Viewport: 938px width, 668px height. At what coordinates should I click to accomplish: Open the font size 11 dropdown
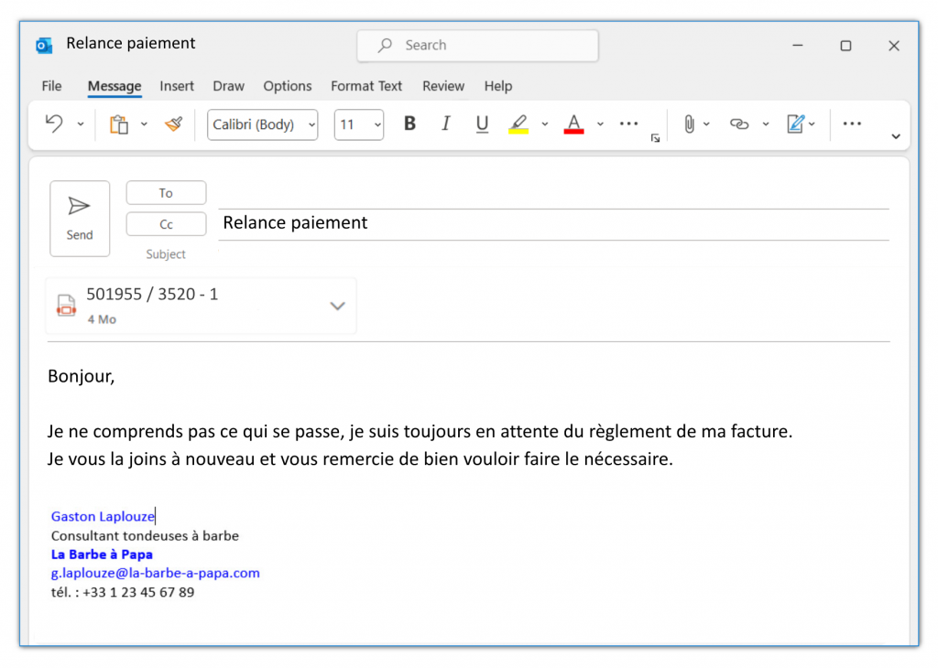pyautogui.click(x=358, y=124)
